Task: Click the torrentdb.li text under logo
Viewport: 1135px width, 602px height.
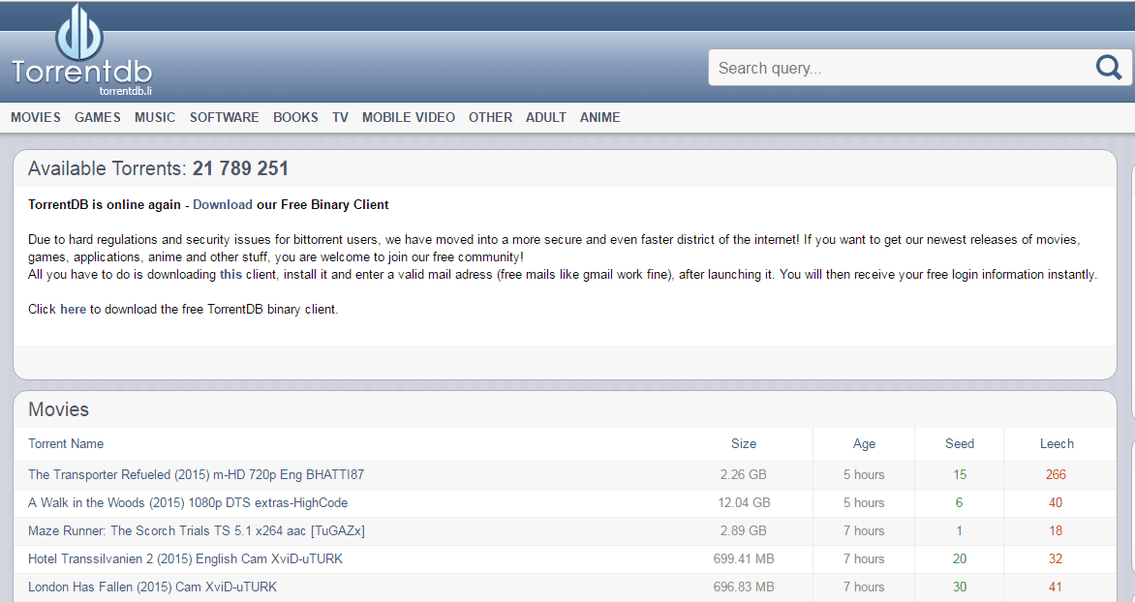Action: (125, 91)
